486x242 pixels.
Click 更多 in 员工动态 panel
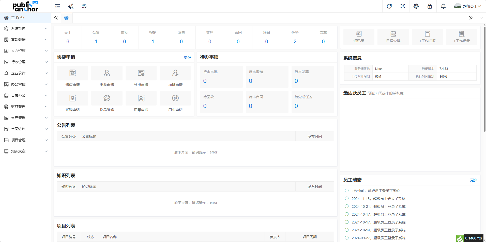point(474,180)
